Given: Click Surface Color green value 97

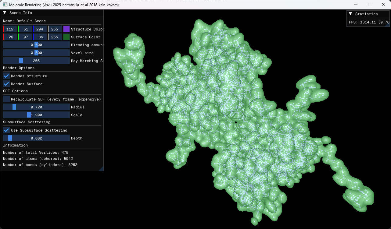Looking at the screenshot, I should tap(25, 37).
